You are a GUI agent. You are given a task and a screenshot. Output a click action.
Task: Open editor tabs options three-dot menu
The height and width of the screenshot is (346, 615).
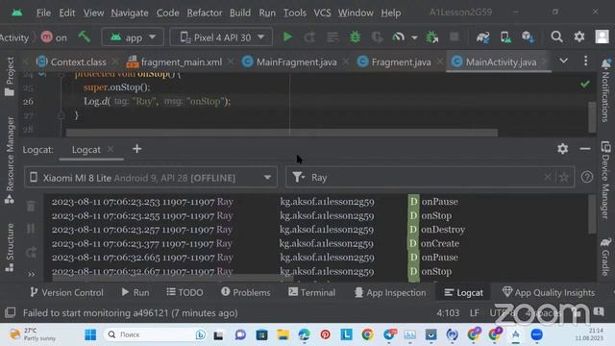[x=585, y=61]
